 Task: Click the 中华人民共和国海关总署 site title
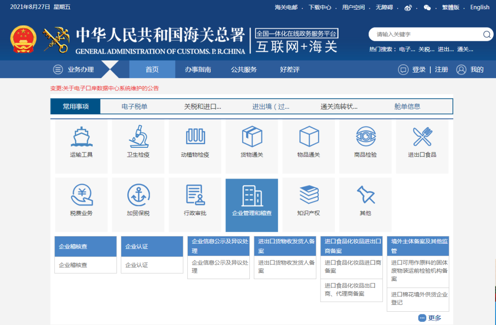[x=160, y=35]
